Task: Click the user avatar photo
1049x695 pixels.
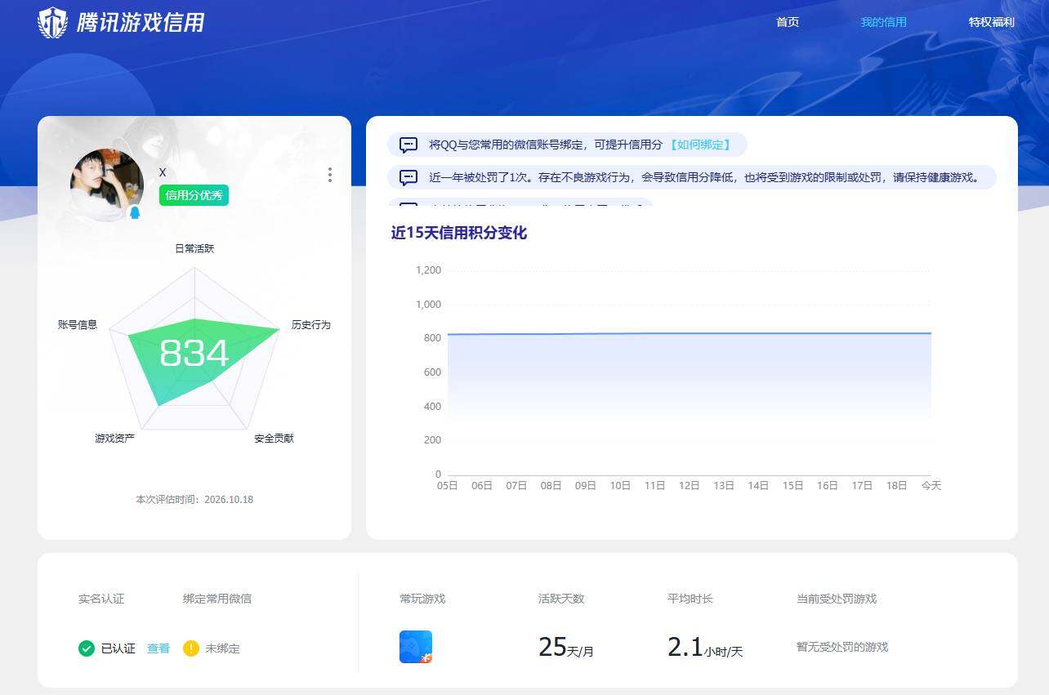Action: tap(107, 185)
